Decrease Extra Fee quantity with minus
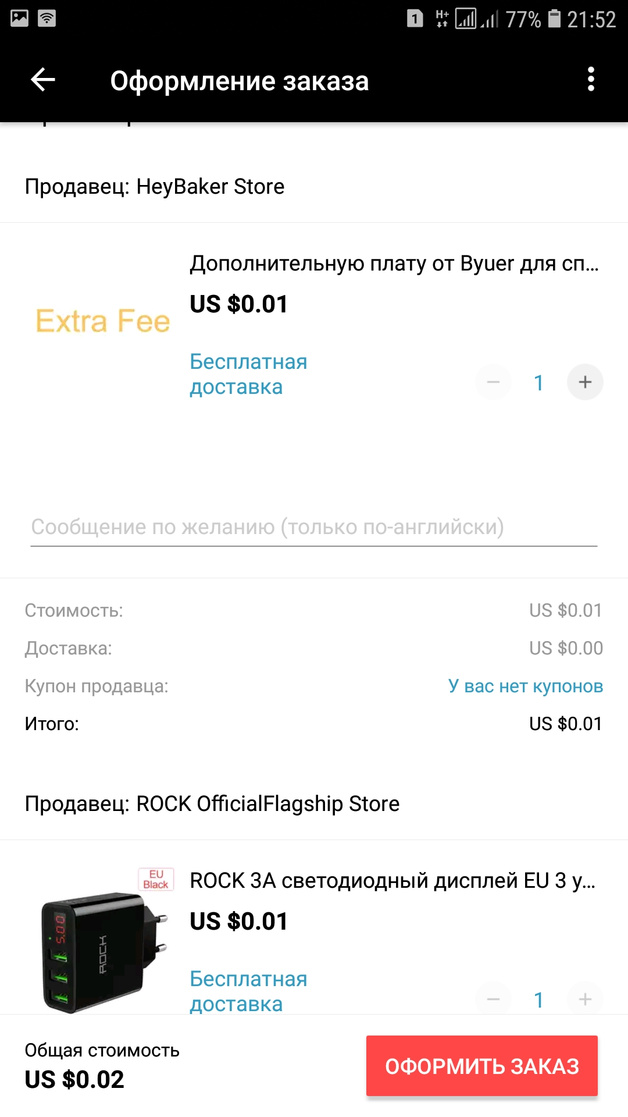The height and width of the screenshot is (1117, 628). (494, 382)
